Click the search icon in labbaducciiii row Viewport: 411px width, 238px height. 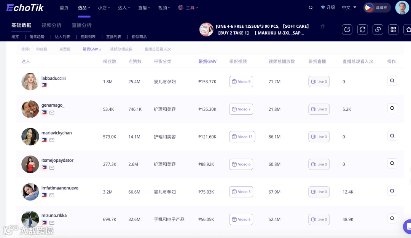pyautogui.click(x=392, y=80)
